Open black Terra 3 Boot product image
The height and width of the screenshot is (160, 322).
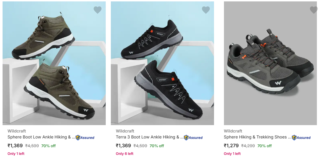162,63
